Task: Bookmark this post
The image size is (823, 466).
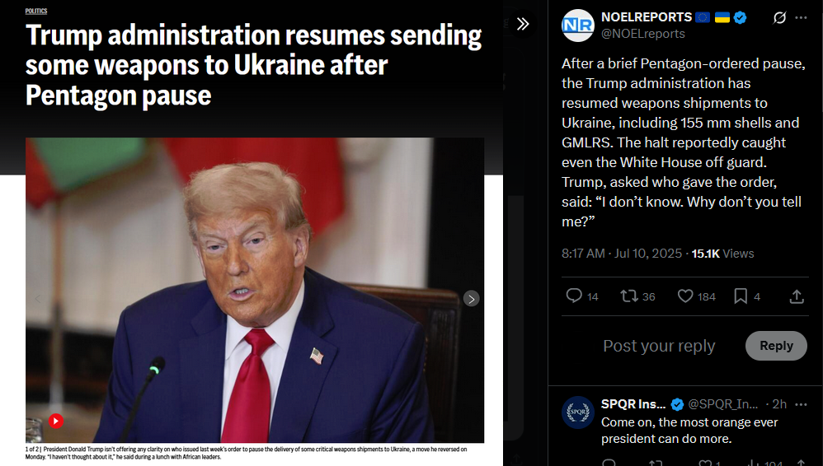Action: click(x=741, y=296)
